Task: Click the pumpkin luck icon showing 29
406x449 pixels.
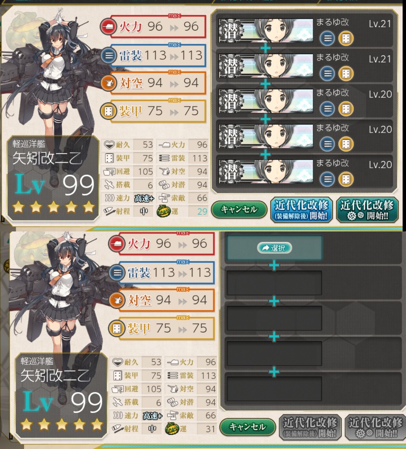Action: tap(164, 211)
